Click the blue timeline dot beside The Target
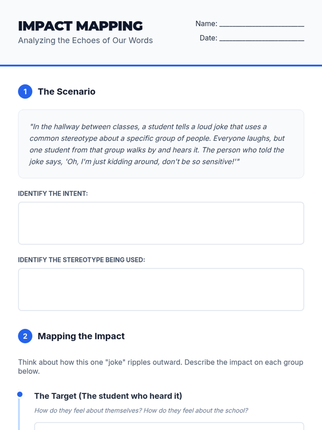This screenshot has width=322, height=430. (x=20, y=394)
